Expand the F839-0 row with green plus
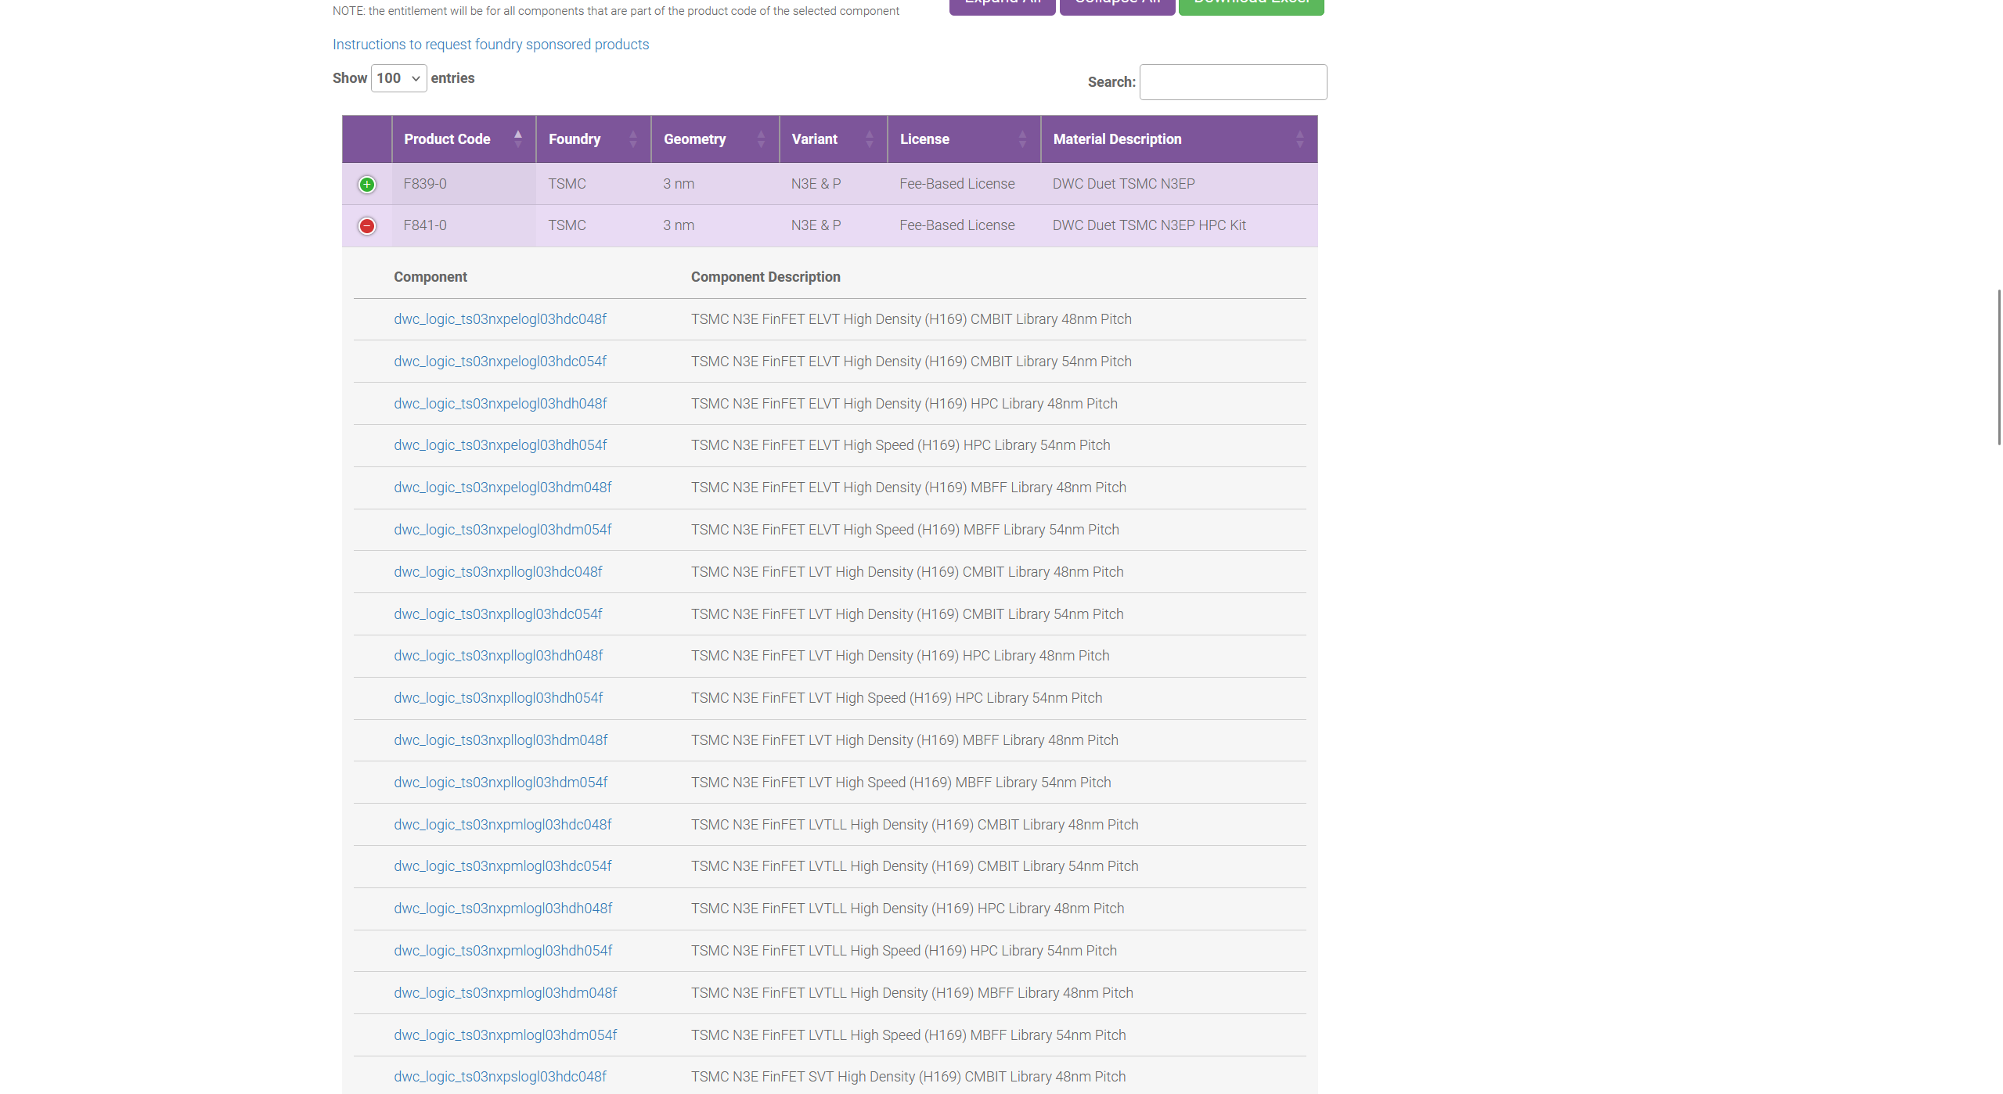Screen dimensions: 2003x1094 point(366,185)
